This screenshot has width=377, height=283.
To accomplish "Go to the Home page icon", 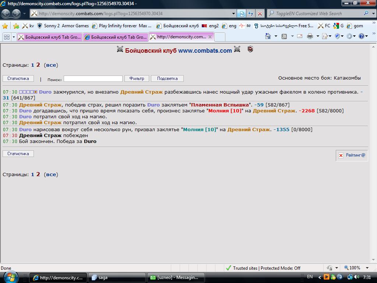I will 268,36.
